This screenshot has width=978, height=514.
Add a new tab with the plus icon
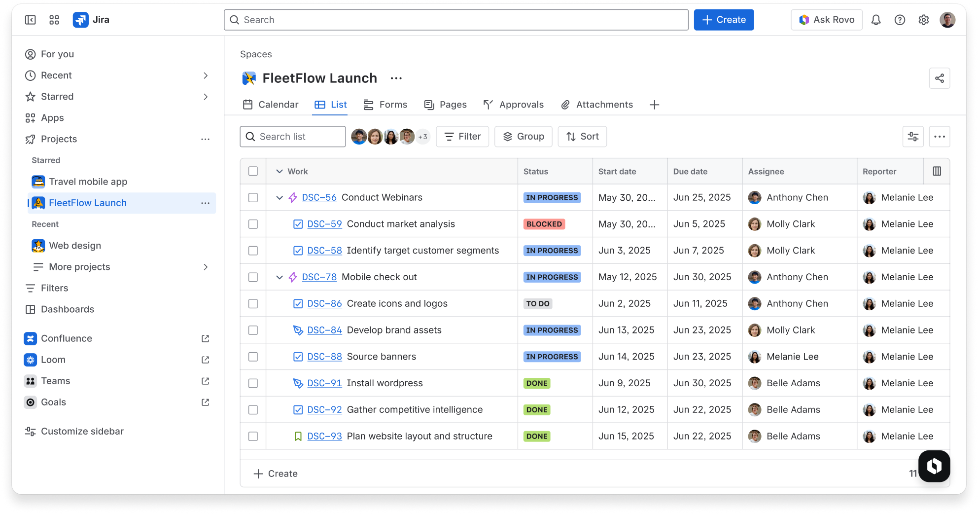[654, 105]
